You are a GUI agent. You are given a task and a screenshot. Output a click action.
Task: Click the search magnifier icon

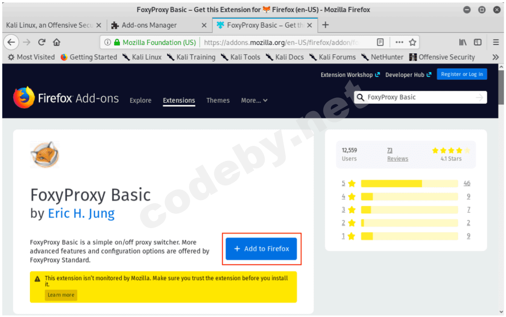click(x=360, y=97)
